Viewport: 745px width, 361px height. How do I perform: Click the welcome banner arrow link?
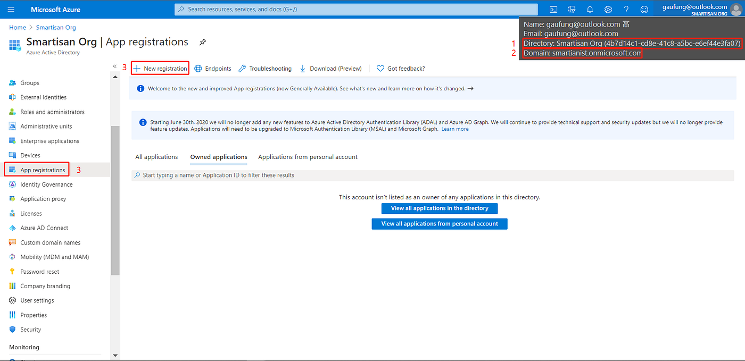[470, 88]
